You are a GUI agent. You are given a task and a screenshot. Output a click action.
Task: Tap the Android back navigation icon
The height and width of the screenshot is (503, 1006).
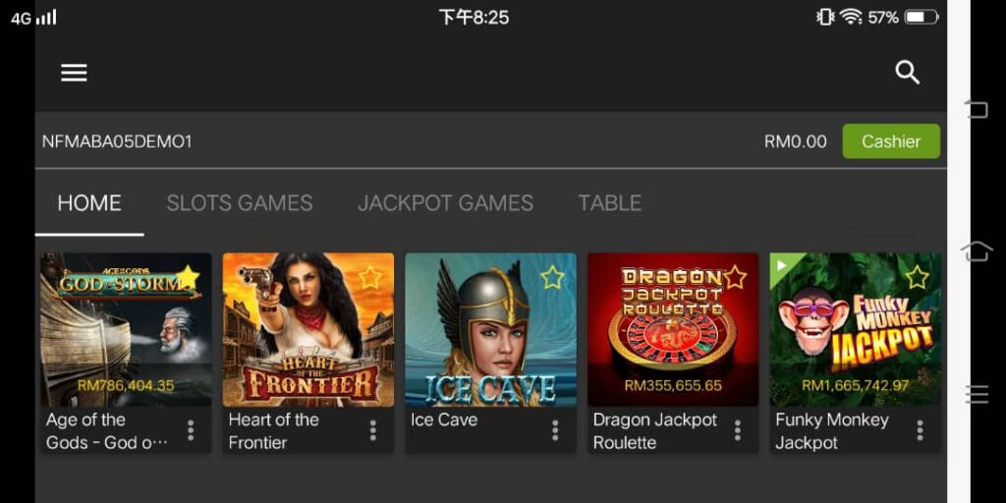(977, 110)
